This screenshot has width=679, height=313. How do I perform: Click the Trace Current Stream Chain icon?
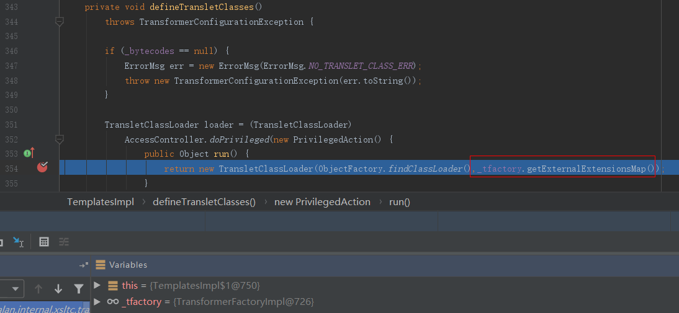63,242
